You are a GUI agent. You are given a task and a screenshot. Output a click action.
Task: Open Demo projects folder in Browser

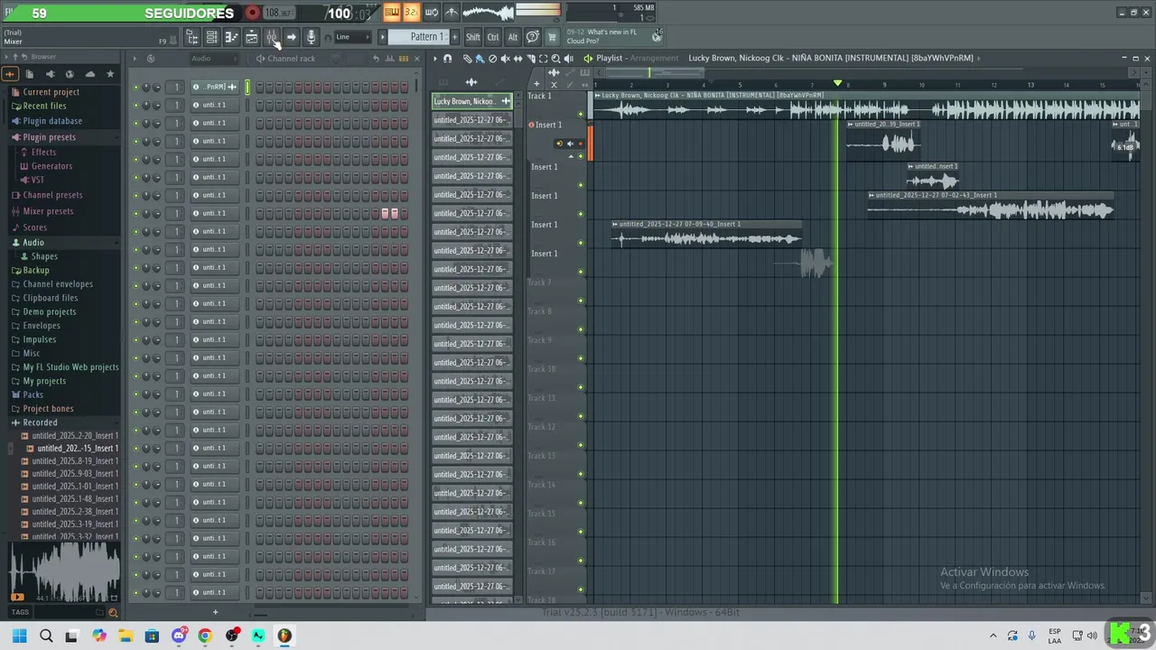pyautogui.click(x=50, y=311)
